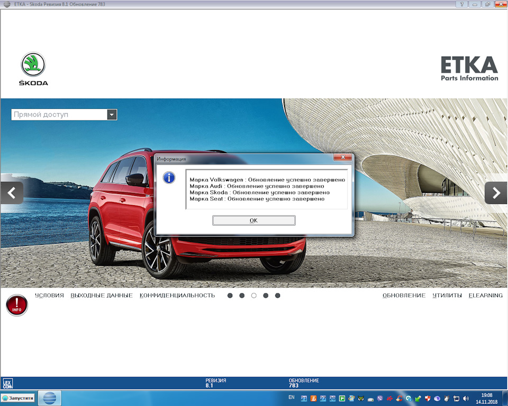Image resolution: width=508 pixels, height=406 pixels.
Task: Click the LexCom logo in status bar
Action: coord(7,383)
